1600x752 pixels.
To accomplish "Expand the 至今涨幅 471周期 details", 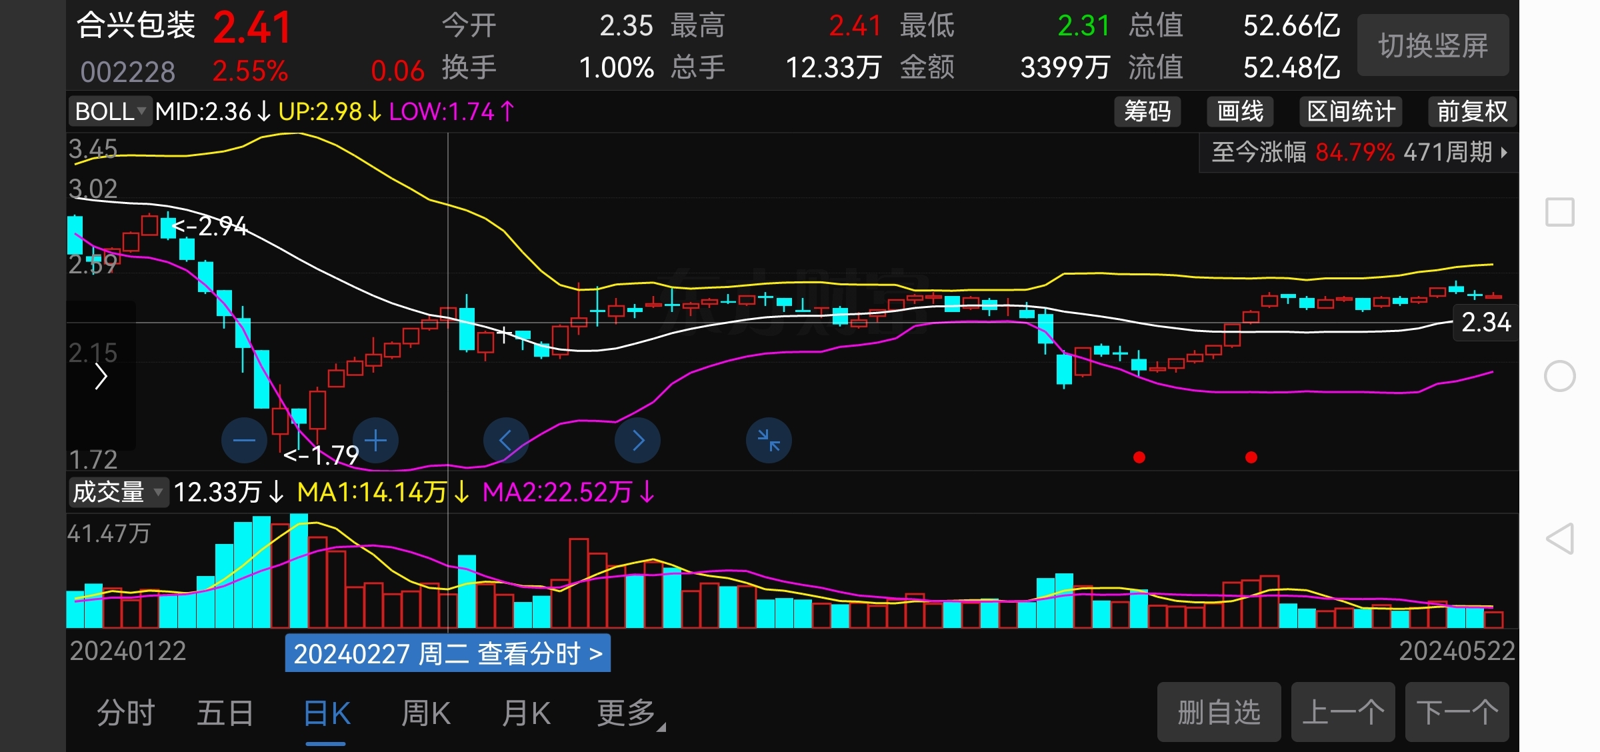I will 1358,153.
